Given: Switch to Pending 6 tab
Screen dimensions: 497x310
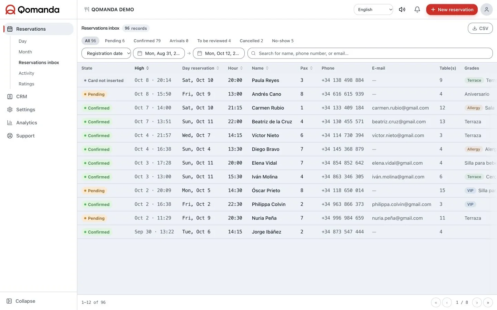Looking at the screenshot, I should coord(115,41).
